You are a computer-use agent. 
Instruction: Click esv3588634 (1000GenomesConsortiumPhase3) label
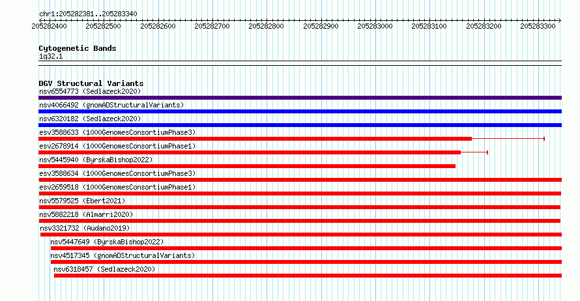pyautogui.click(x=117, y=173)
